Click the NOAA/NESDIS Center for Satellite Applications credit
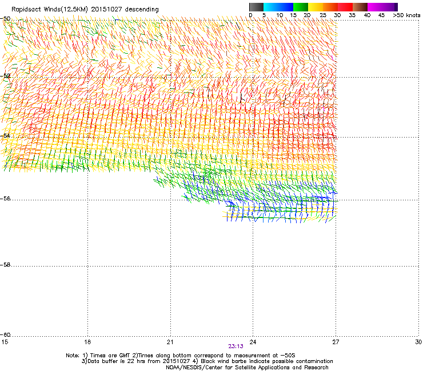The width and height of the screenshot is (423, 371). pos(247,367)
